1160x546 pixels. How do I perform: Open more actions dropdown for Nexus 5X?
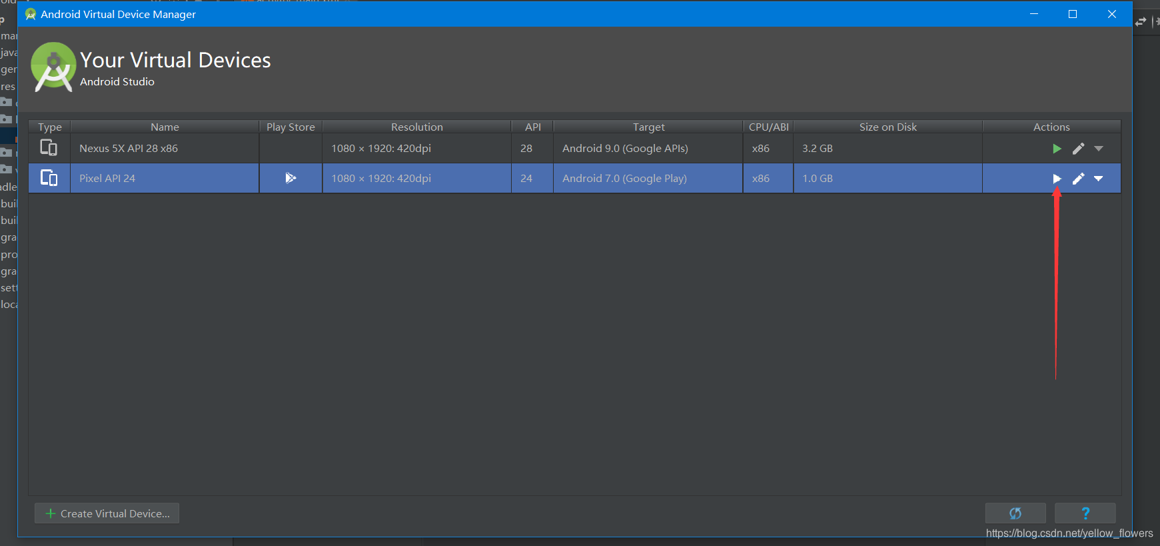(1099, 149)
